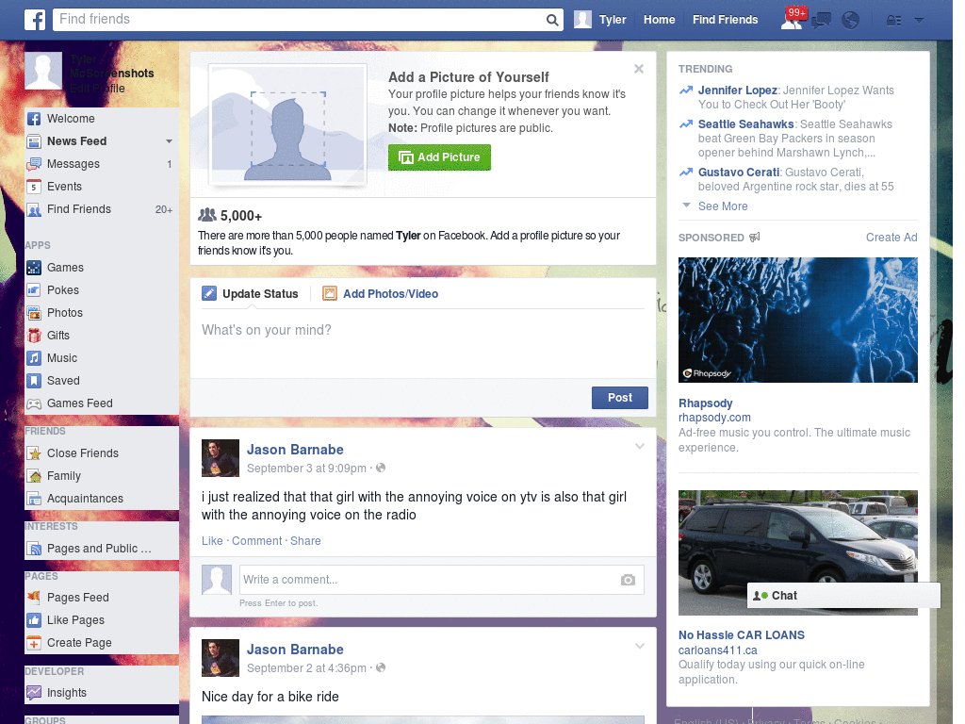Click the News Feed sidebar icon
Screen dimensions: 965x724
(x=34, y=141)
